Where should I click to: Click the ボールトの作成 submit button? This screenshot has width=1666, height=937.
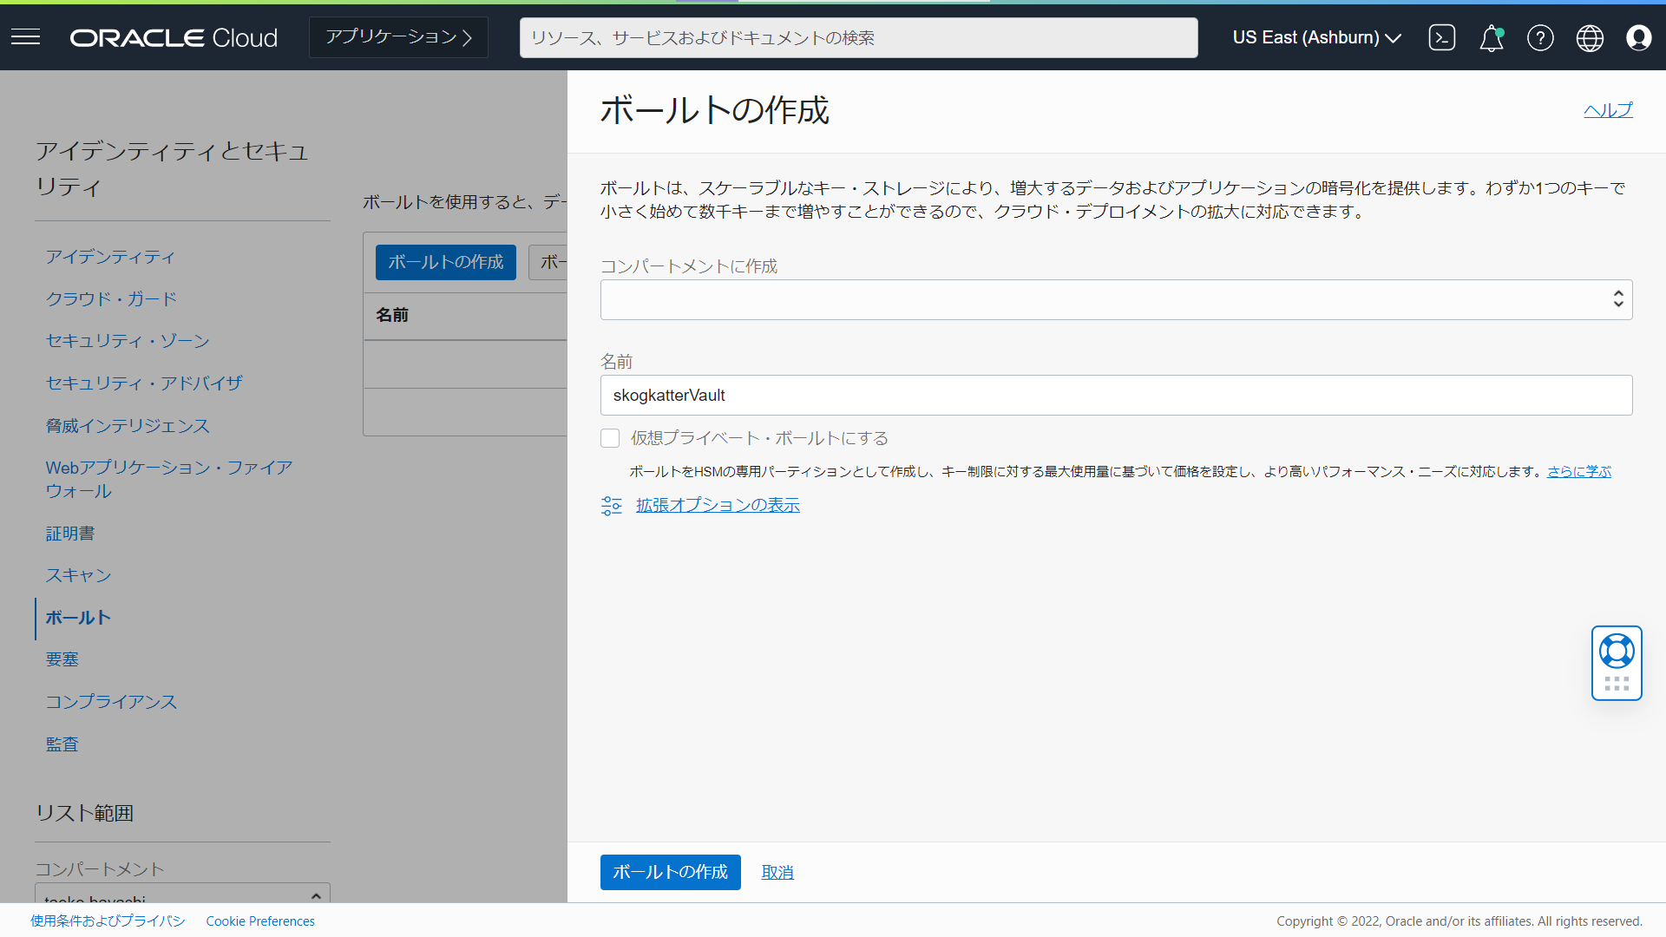pos(670,872)
